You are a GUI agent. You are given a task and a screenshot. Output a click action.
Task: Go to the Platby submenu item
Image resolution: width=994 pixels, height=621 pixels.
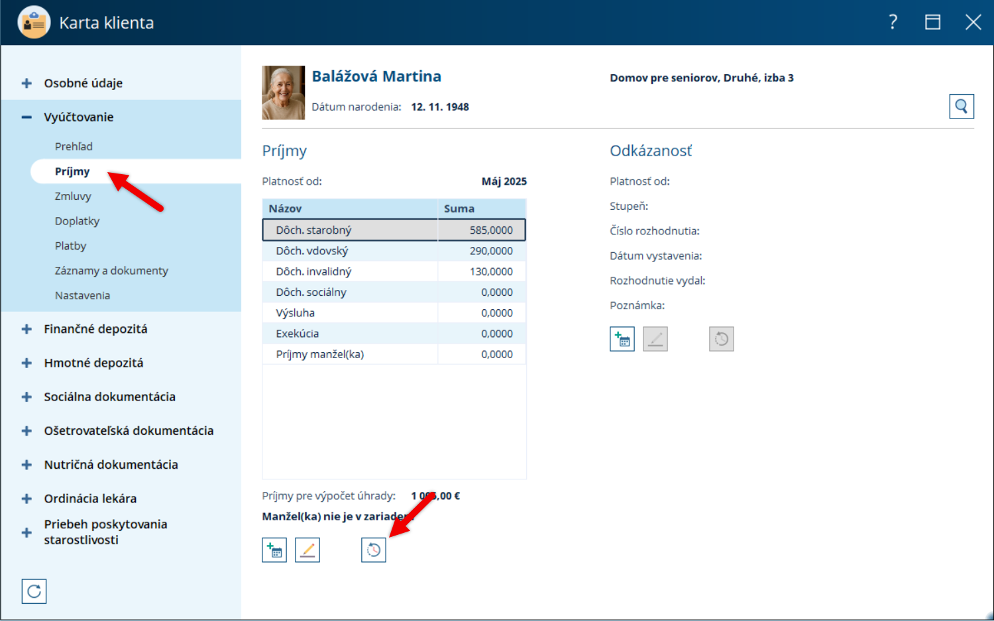[70, 246]
